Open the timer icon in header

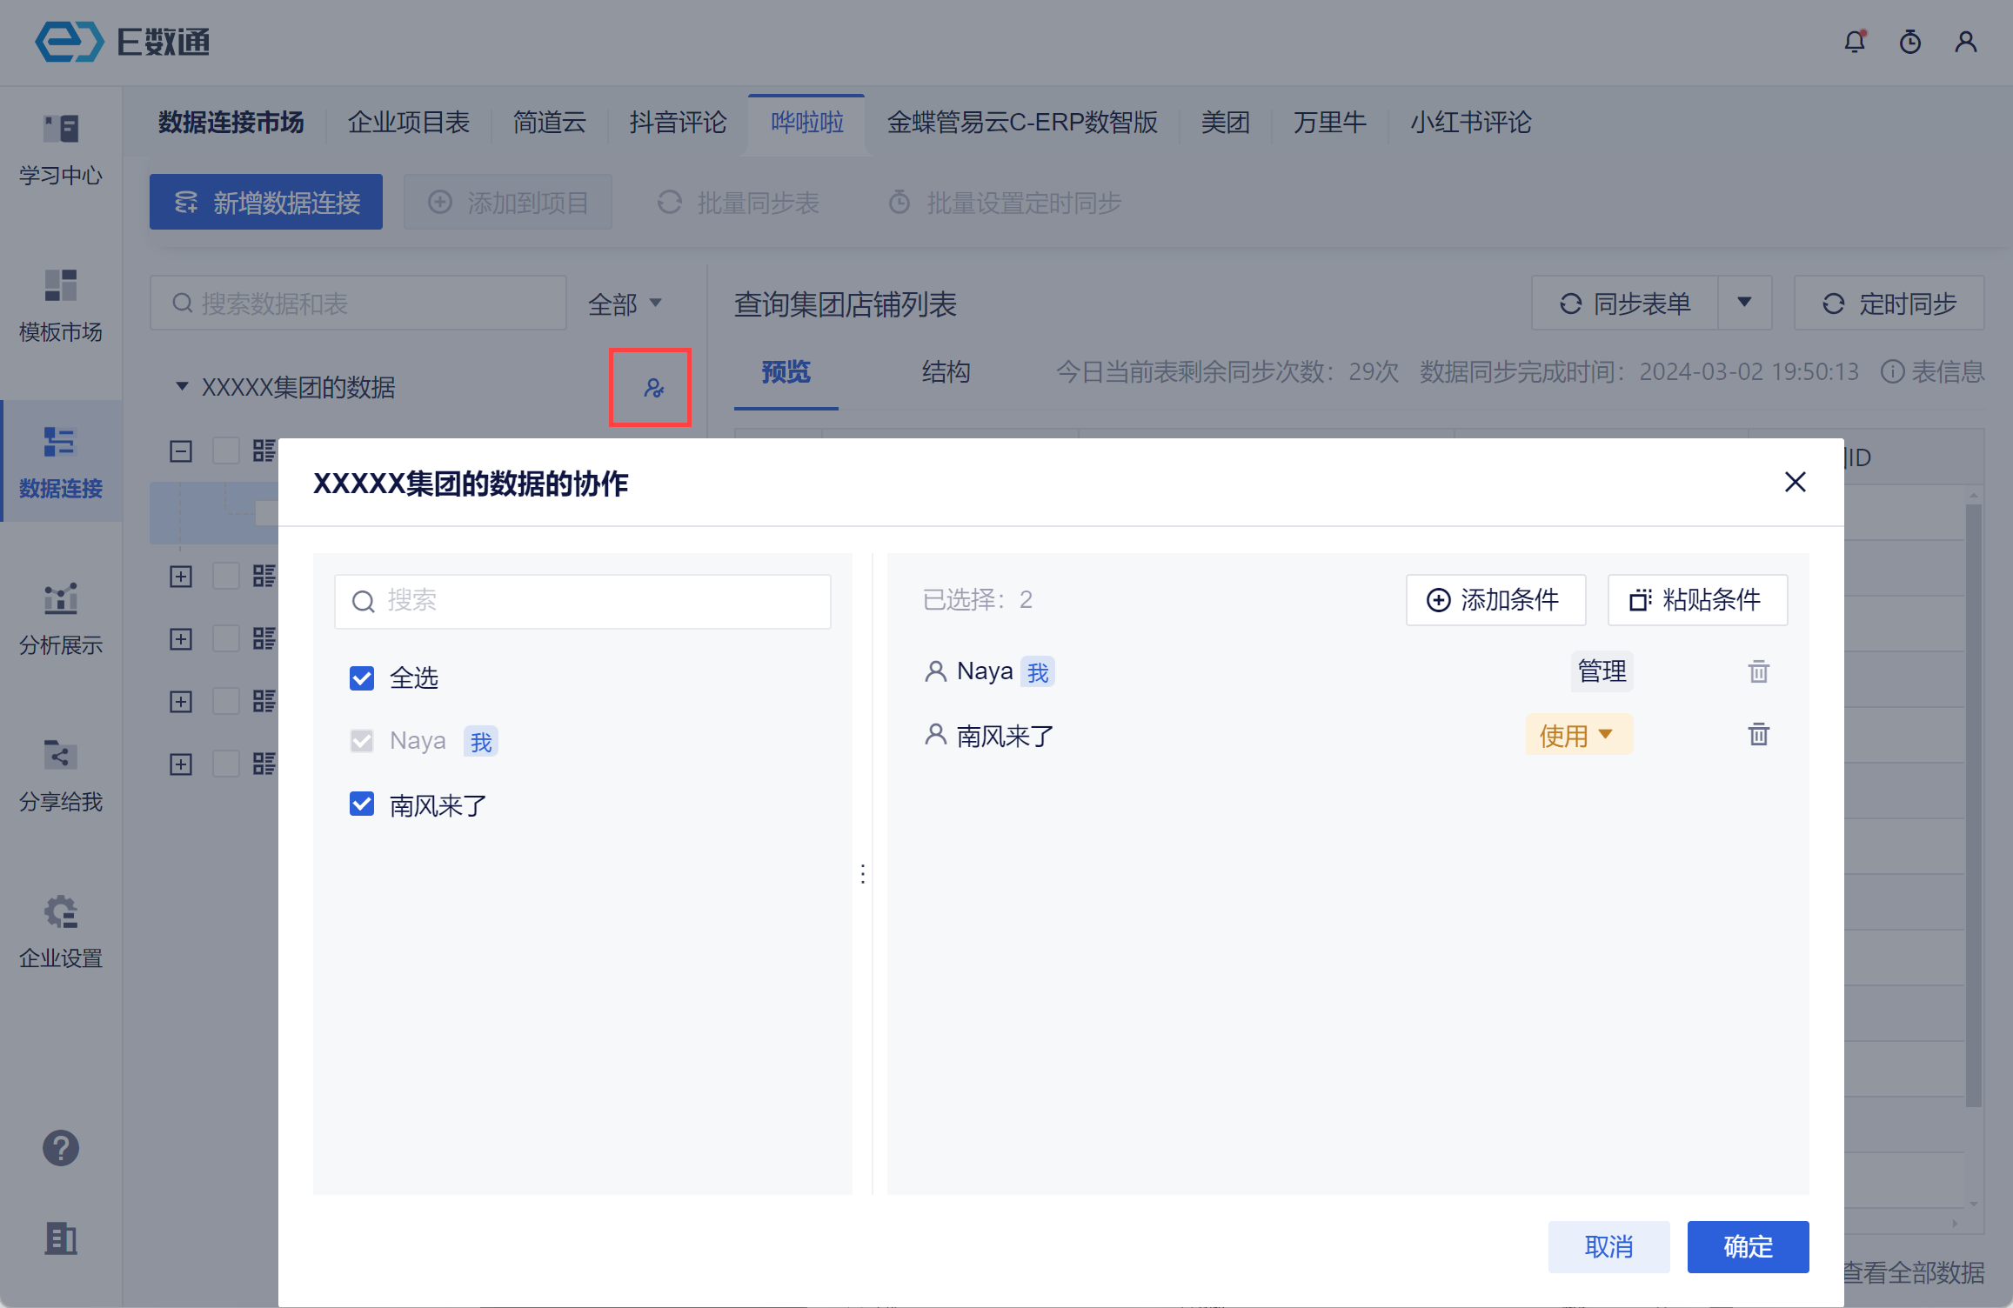click(1909, 42)
